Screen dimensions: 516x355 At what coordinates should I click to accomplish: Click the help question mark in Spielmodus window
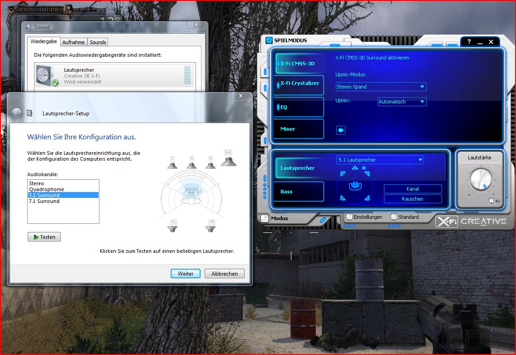(469, 41)
